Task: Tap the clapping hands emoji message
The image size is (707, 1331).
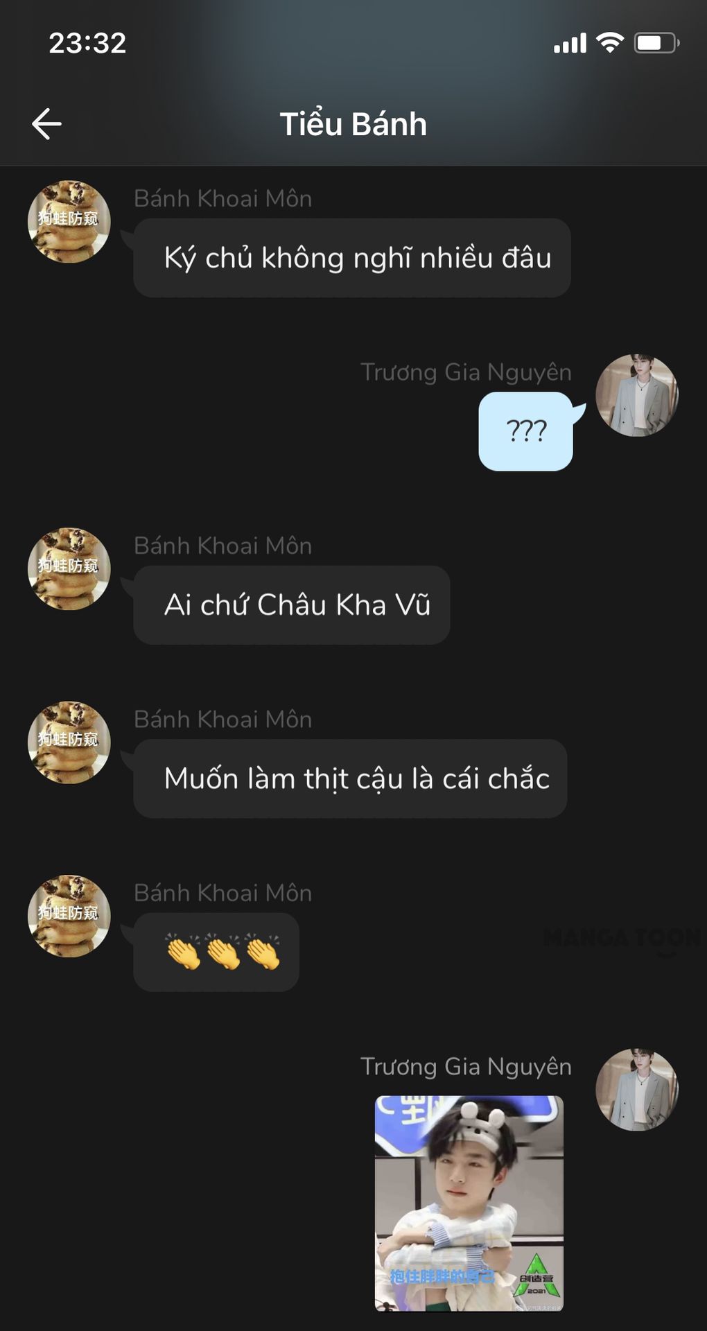Action: pyautogui.click(x=216, y=952)
